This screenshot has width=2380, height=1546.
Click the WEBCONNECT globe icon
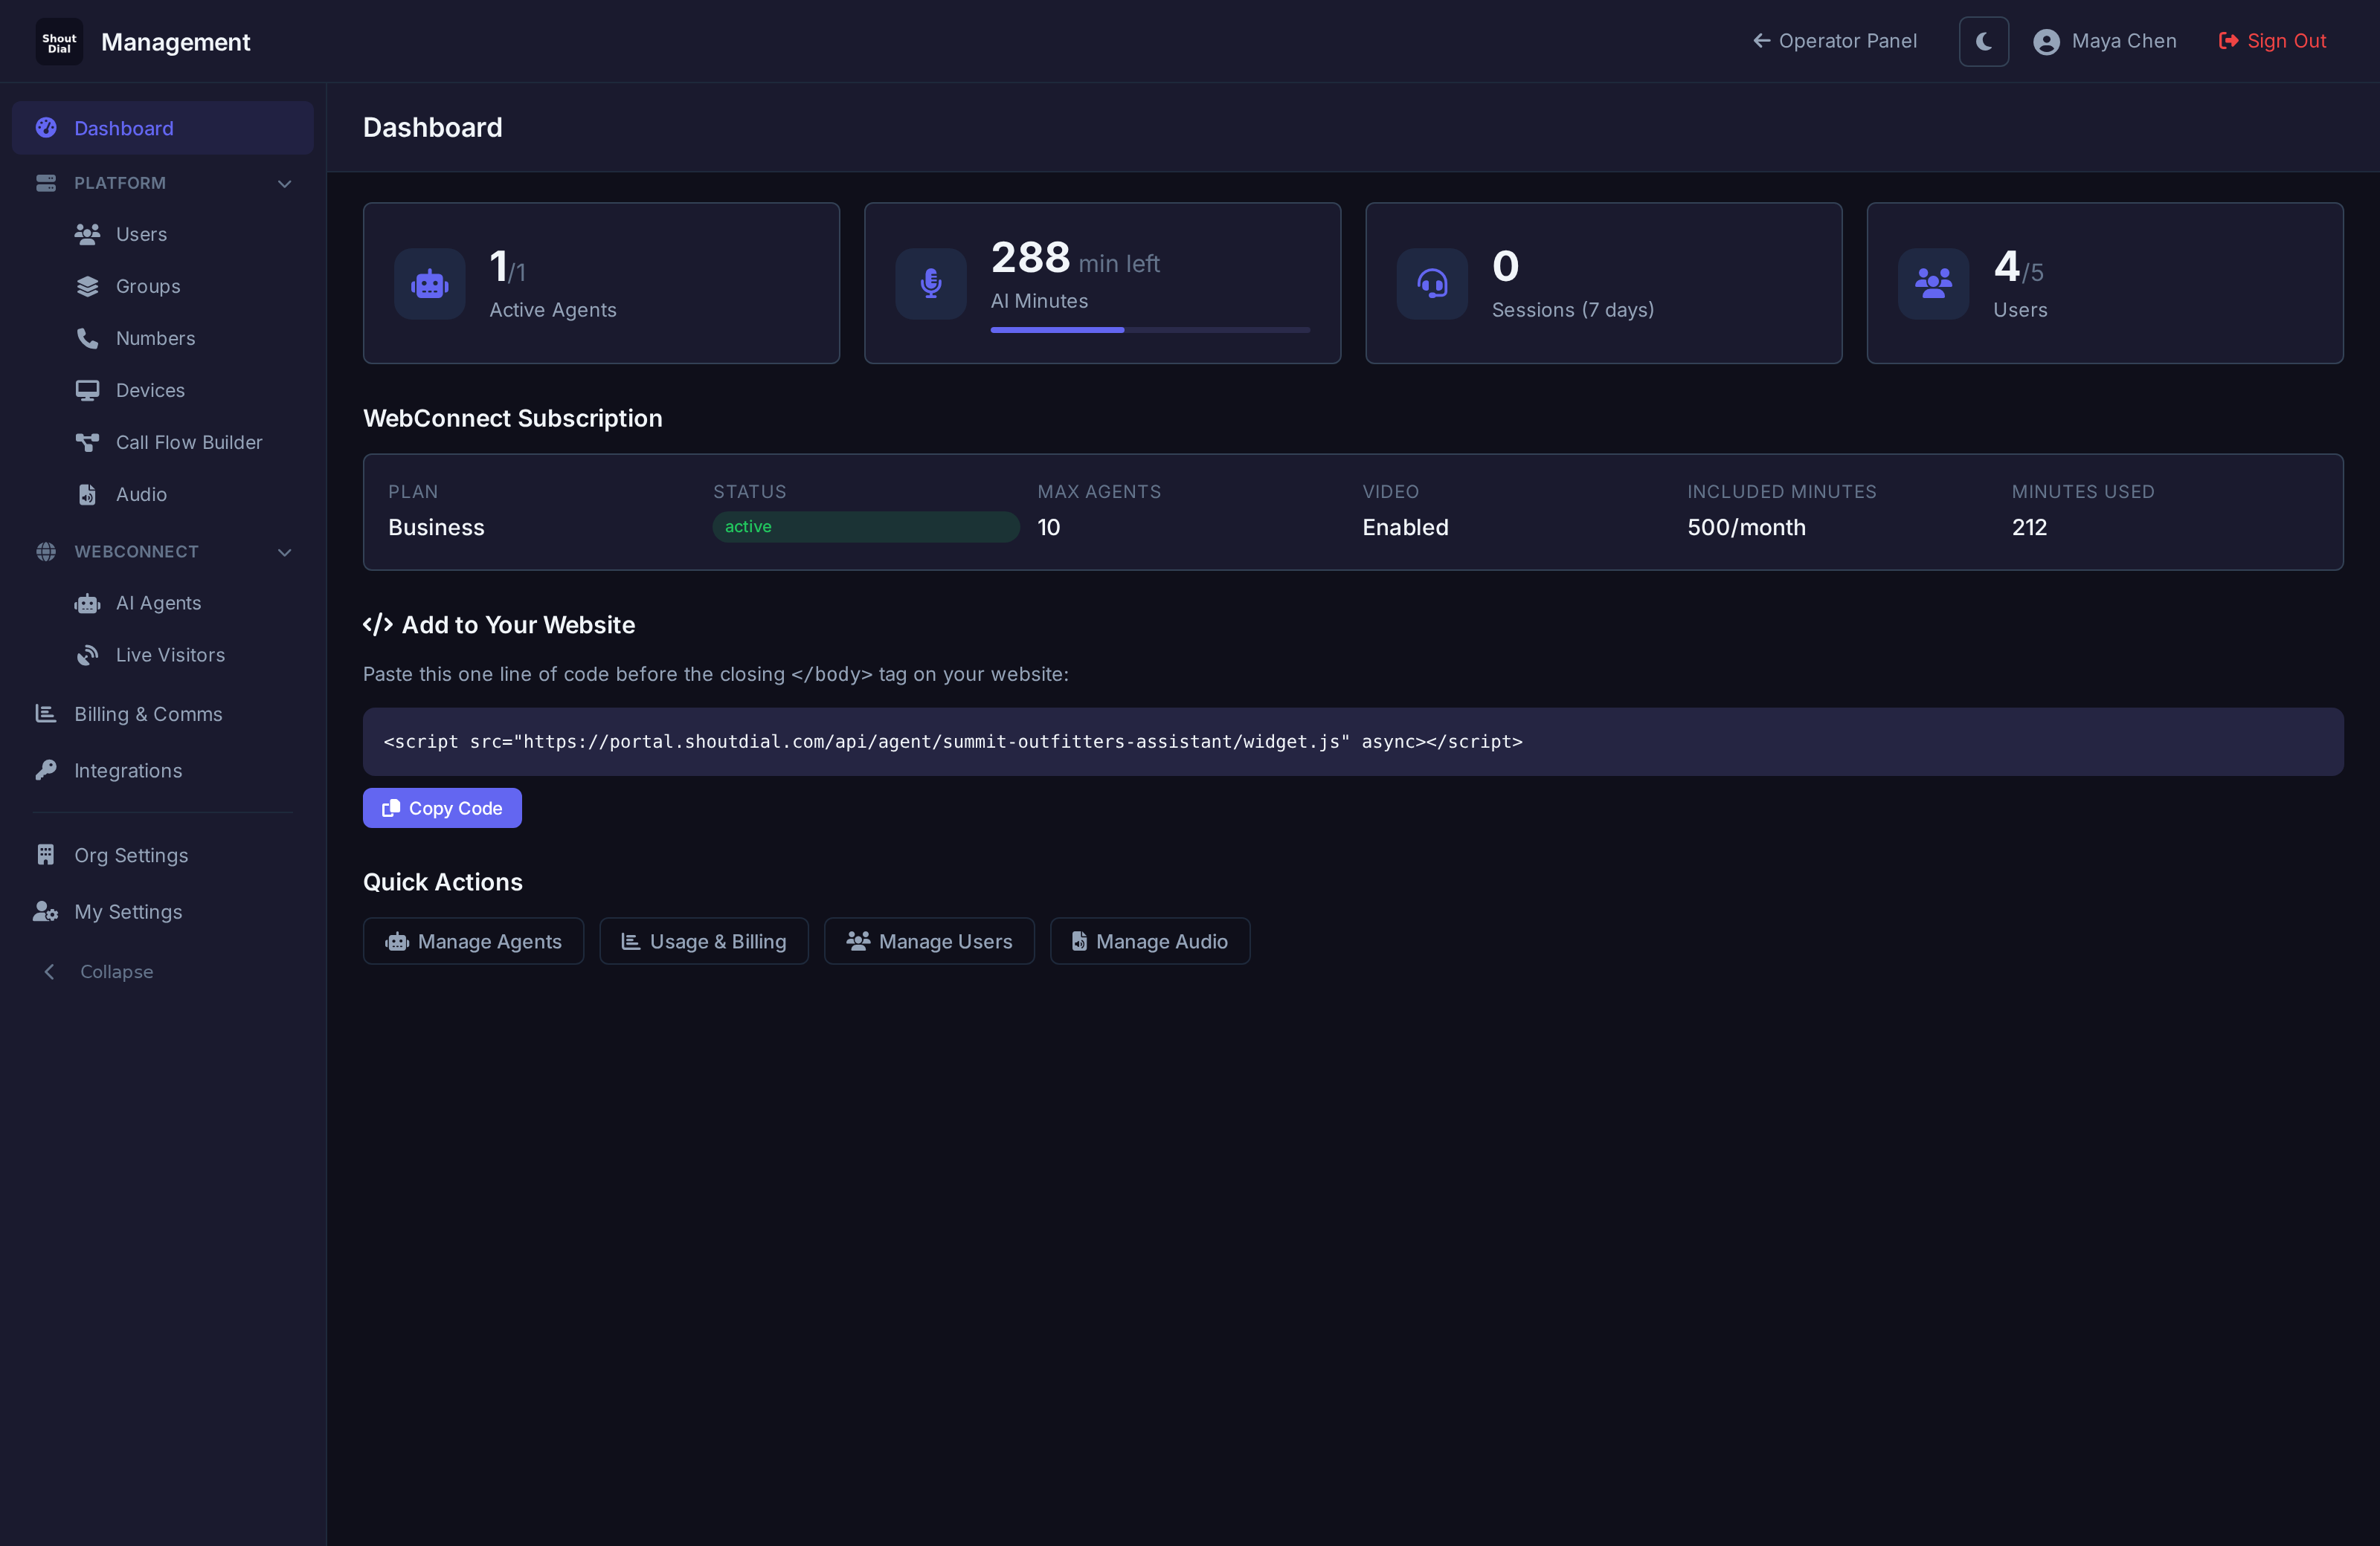tap(46, 552)
